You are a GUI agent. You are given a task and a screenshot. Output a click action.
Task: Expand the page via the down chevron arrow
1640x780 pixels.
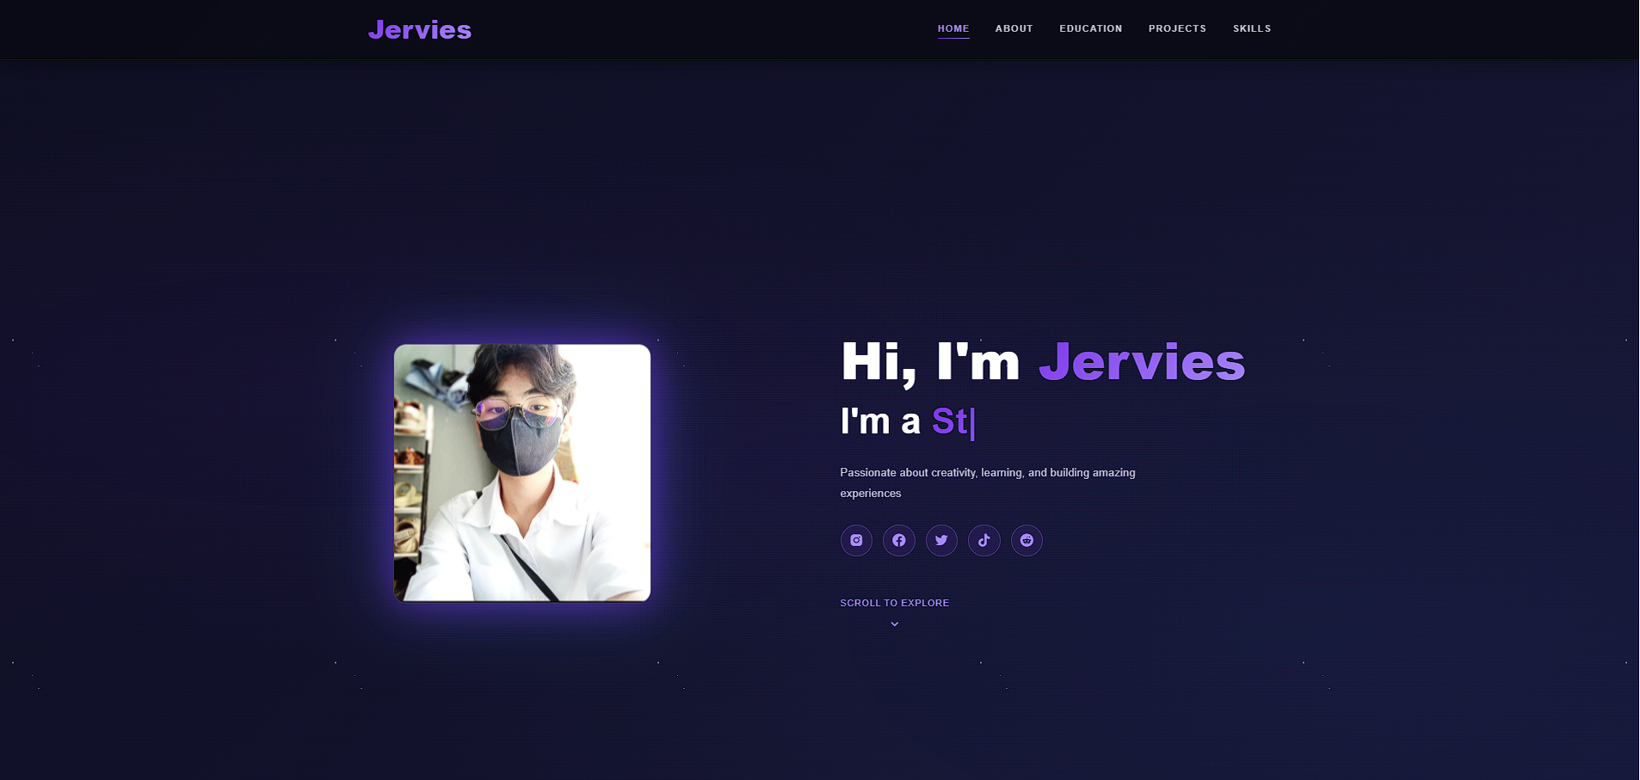[894, 623]
